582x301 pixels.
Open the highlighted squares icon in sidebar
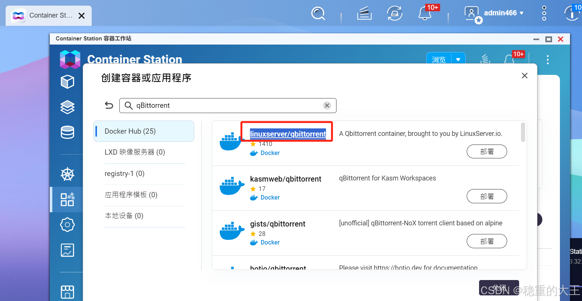pyautogui.click(x=67, y=200)
